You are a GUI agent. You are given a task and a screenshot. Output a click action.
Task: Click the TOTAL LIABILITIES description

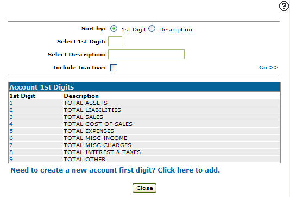pyautogui.click(x=92, y=110)
